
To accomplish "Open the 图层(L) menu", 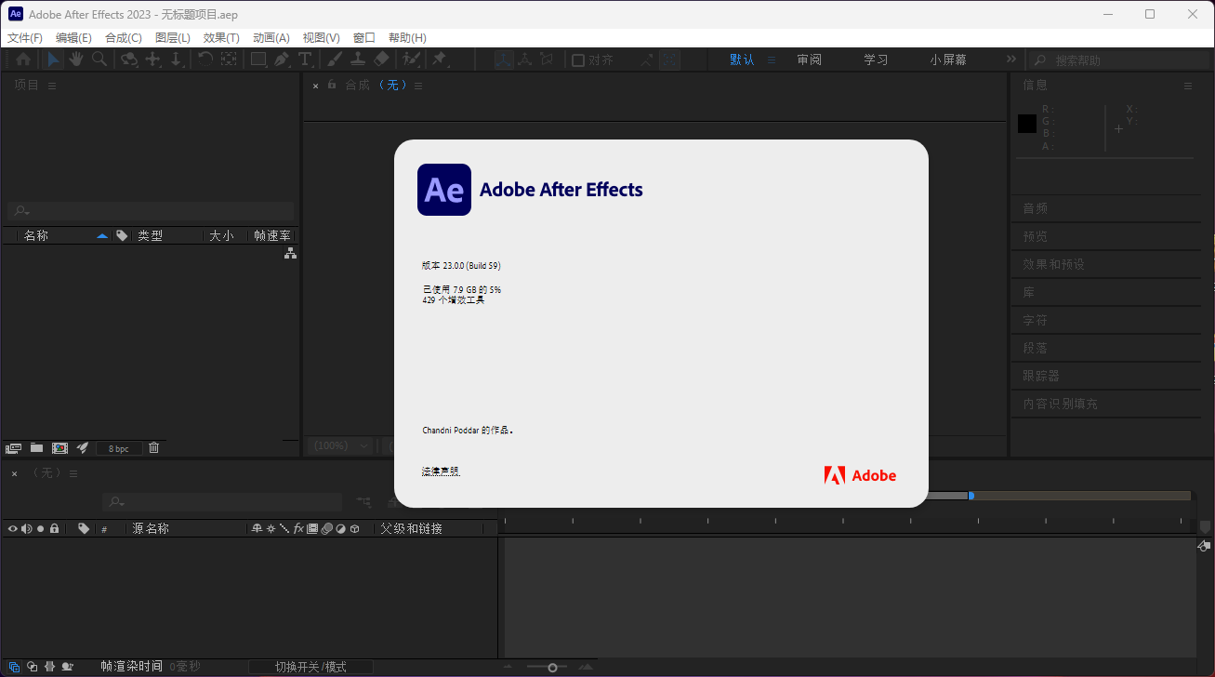I will (x=173, y=38).
